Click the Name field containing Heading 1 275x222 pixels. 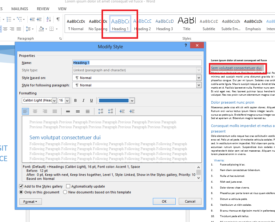[137, 63]
